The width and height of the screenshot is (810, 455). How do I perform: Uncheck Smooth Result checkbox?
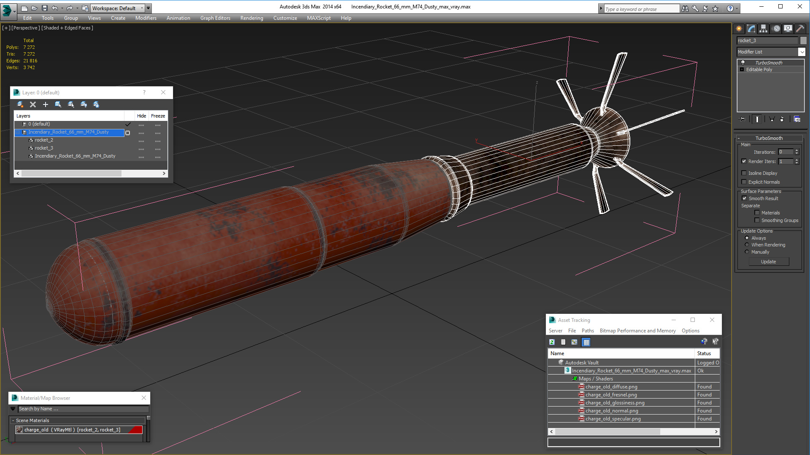coord(744,198)
